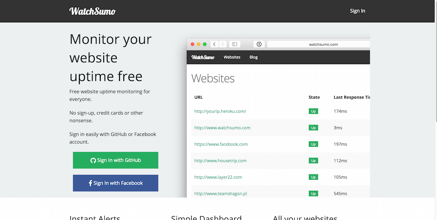Click the WatchSumo logo in the header

[93, 11]
